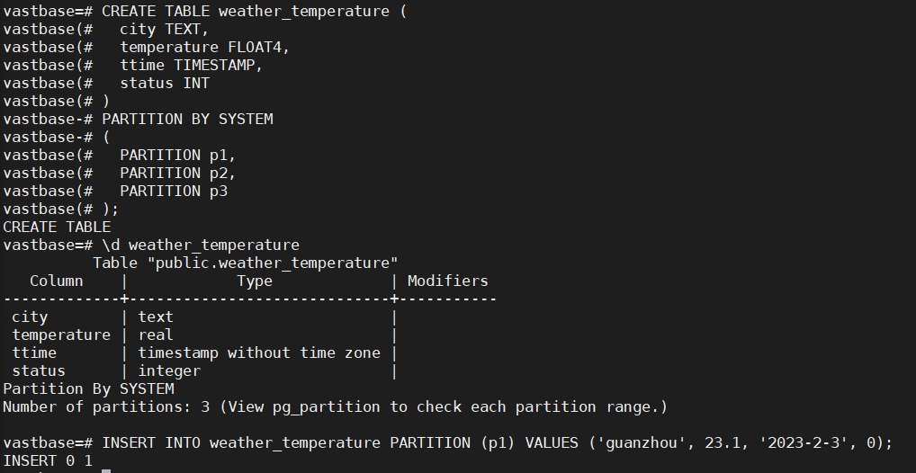Click the city row in column list
This screenshot has width=916, height=473.
30,317
